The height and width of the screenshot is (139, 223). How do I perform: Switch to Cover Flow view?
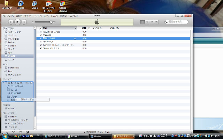156,22
